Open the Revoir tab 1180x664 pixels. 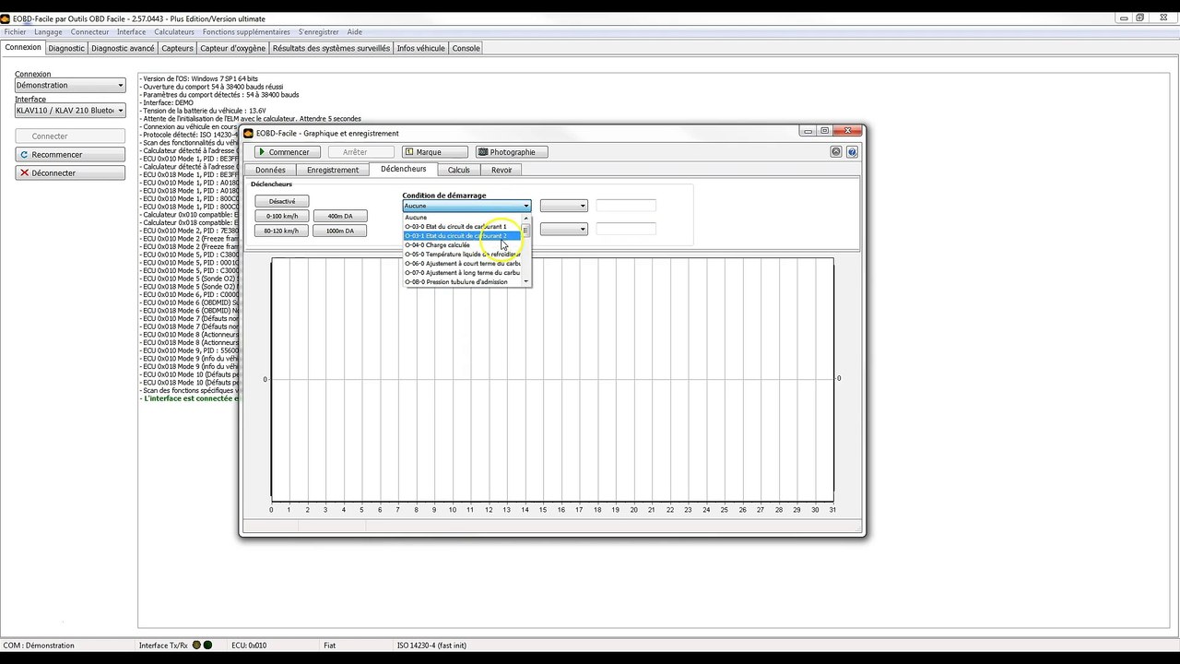click(501, 170)
